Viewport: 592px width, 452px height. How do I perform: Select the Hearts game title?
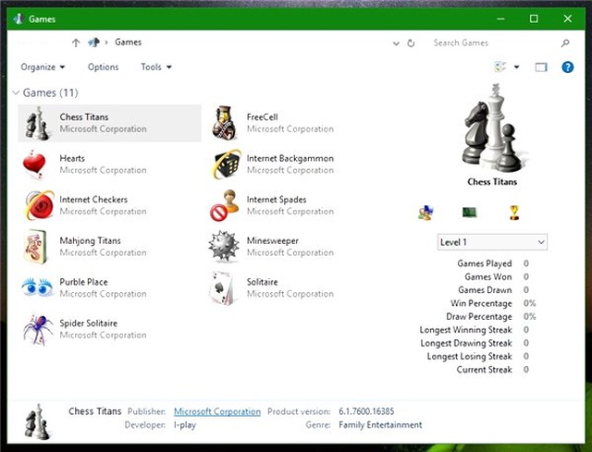pyautogui.click(x=72, y=158)
